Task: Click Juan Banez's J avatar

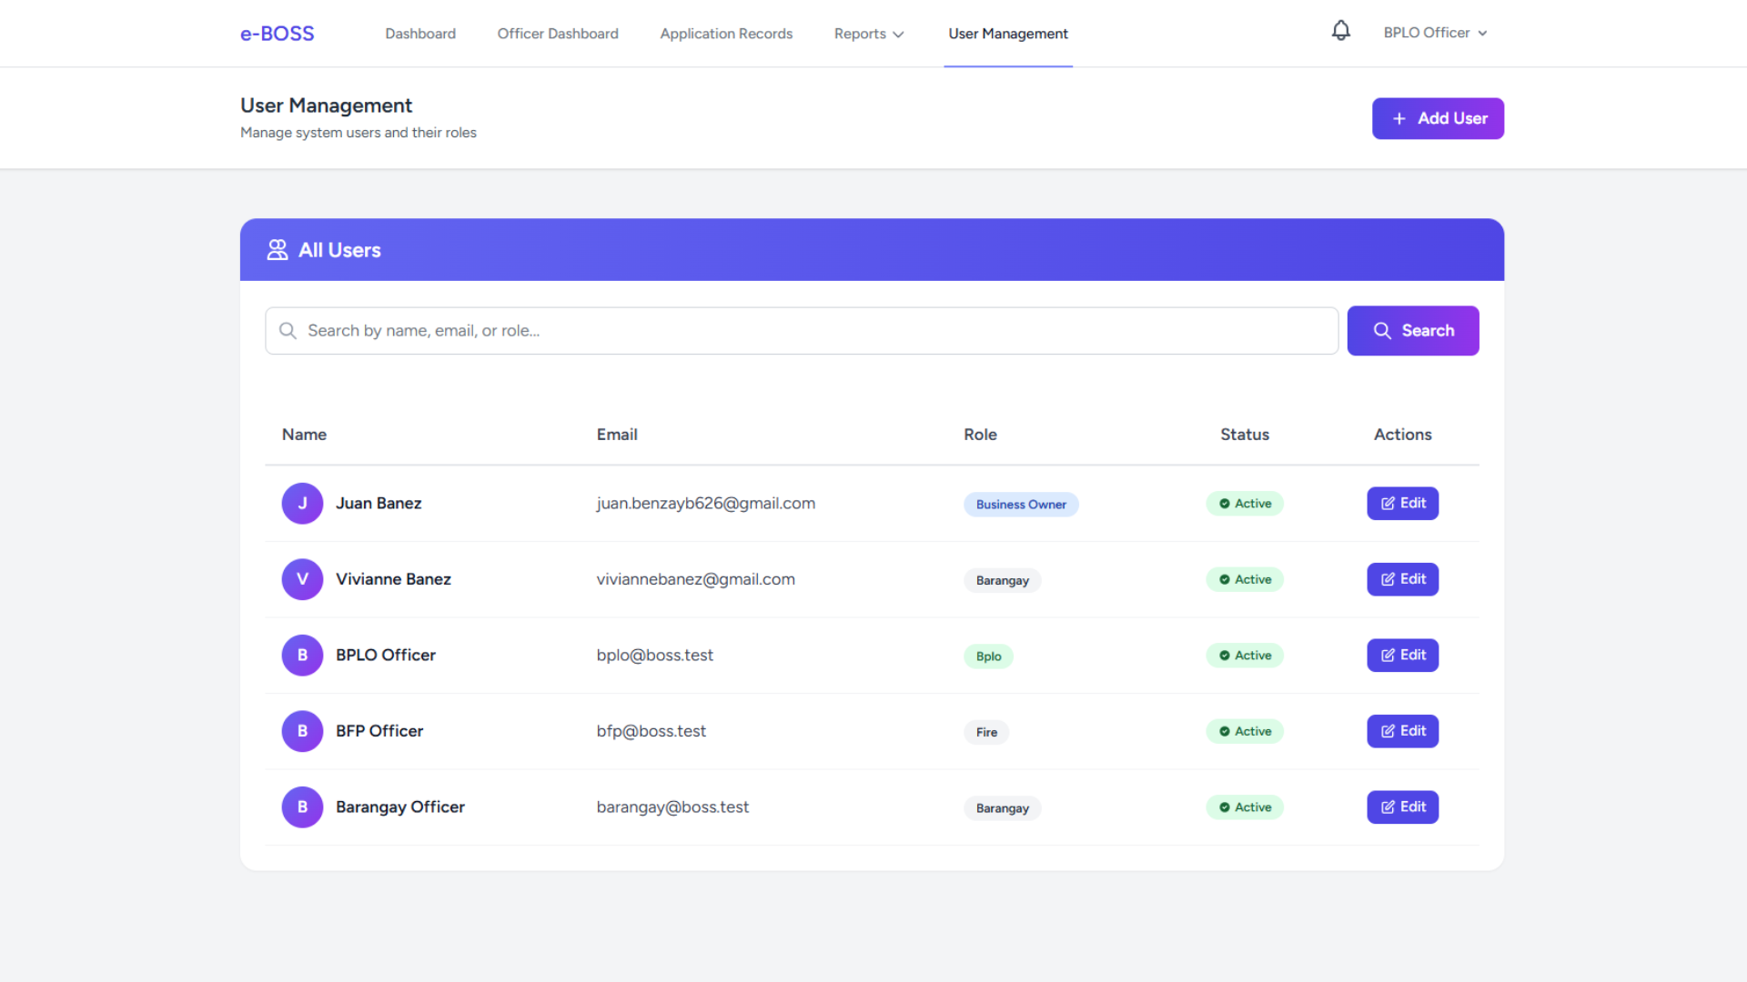Action: 302,504
